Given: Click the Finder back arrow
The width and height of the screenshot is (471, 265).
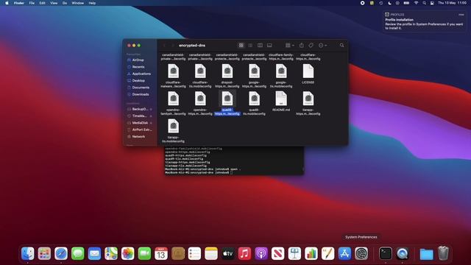Looking at the screenshot, I should click(164, 46).
